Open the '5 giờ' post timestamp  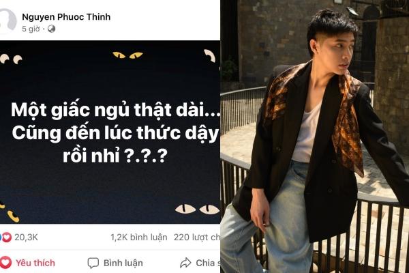31,29
